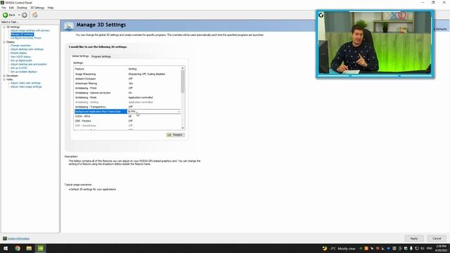Open Adjust image settings with preview

[30, 30]
